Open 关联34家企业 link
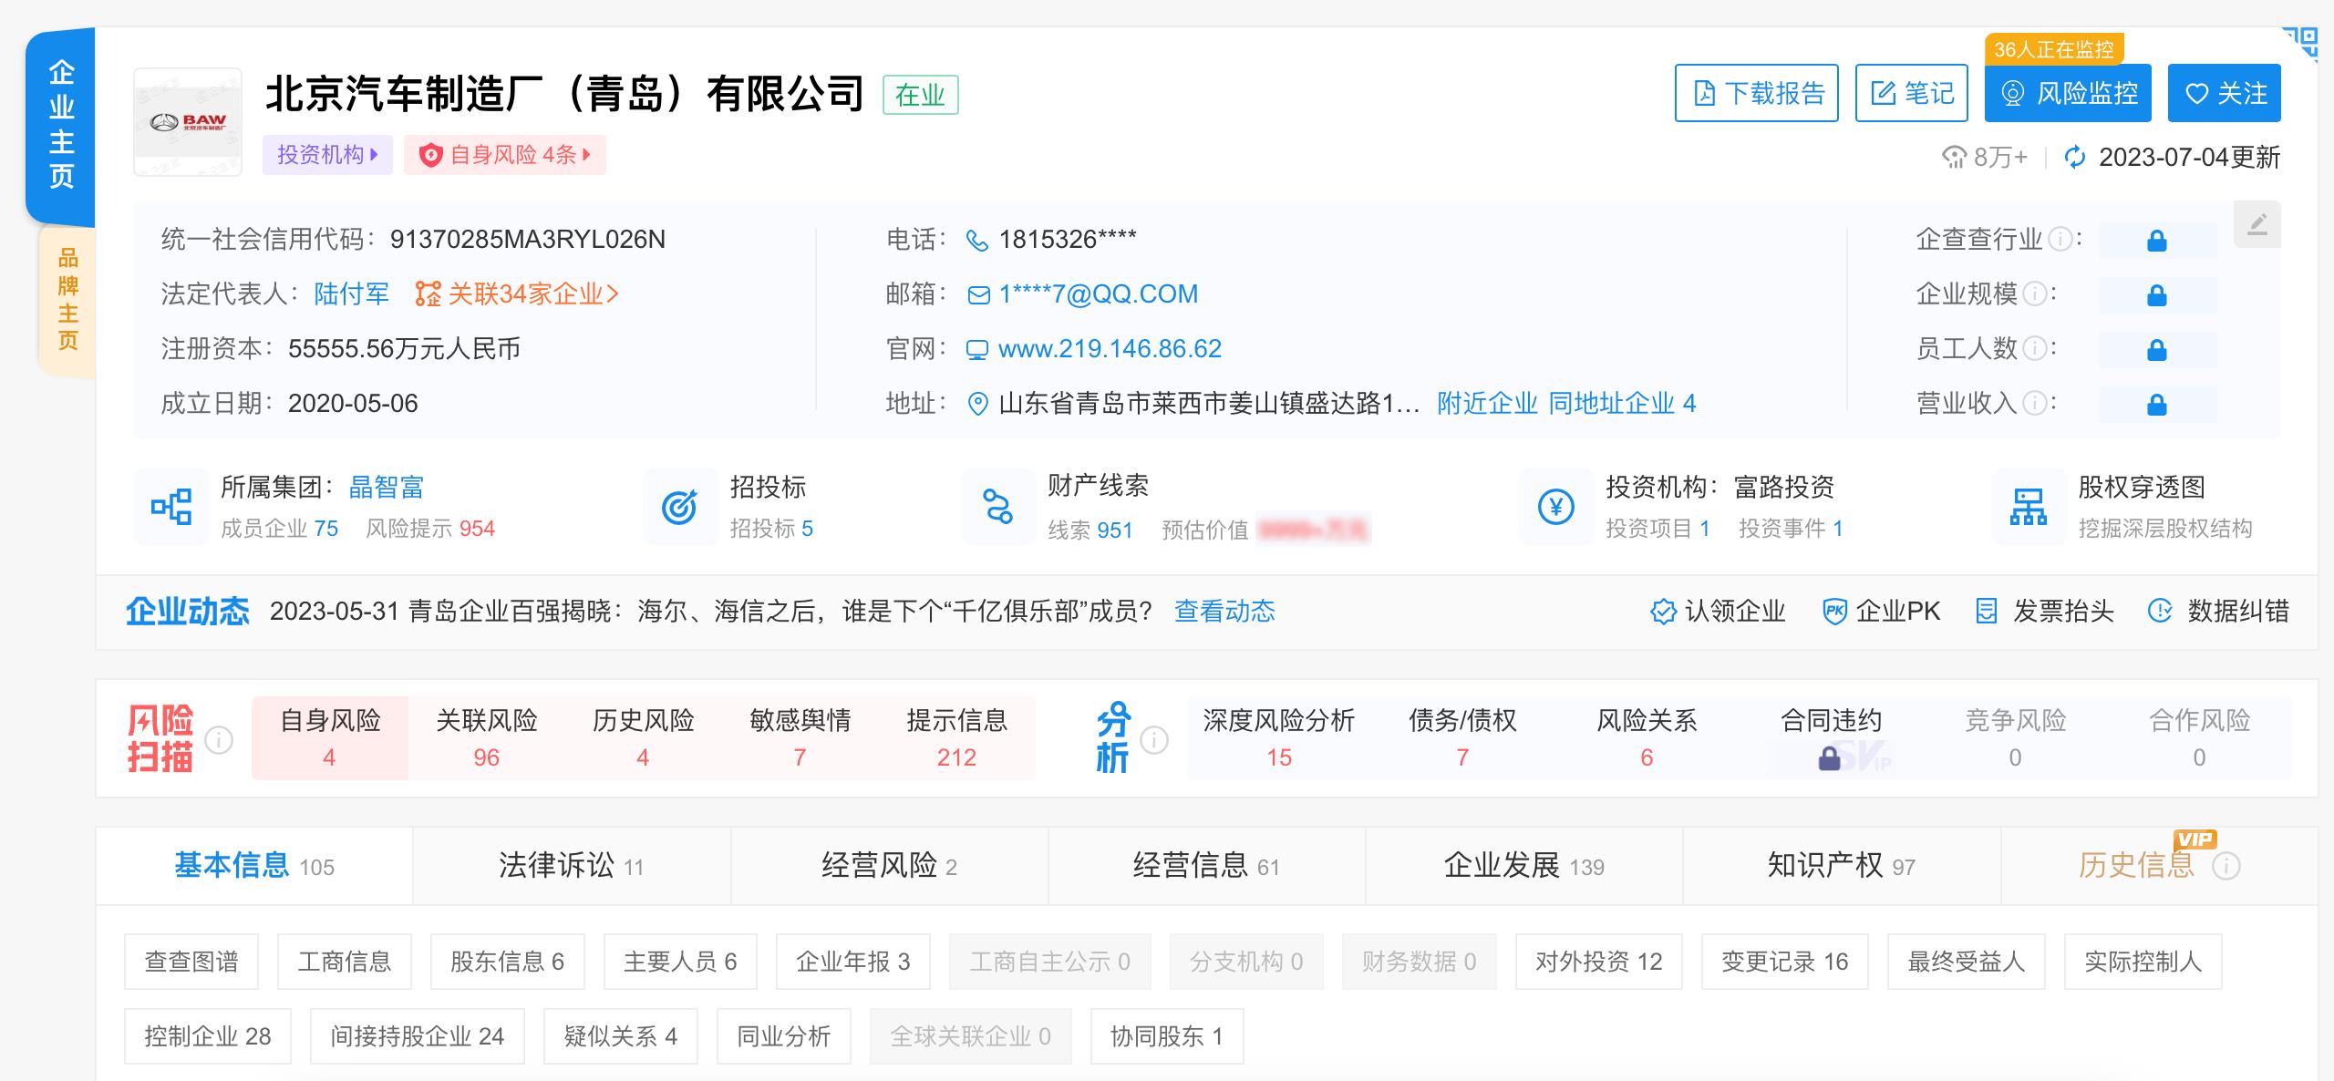 [517, 294]
